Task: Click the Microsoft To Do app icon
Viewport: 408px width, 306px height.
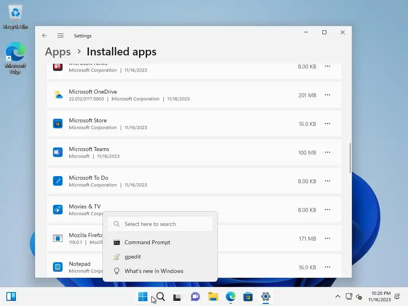Action: tap(58, 181)
